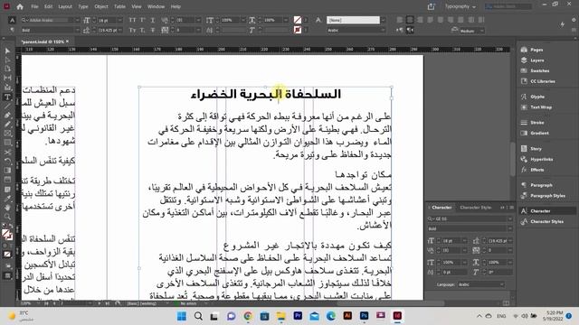Viewport: 579px width, 325px height.
Task: Open the File menu
Action: point(34,6)
